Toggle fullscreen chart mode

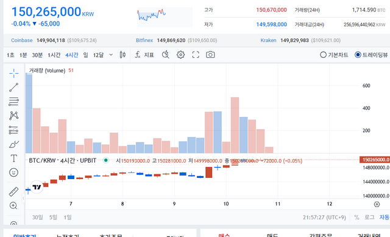(196, 55)
